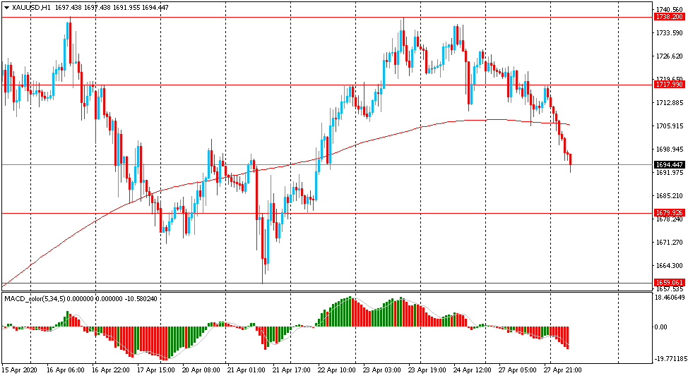Click the 1705.915 price scale value

[670, 126]
